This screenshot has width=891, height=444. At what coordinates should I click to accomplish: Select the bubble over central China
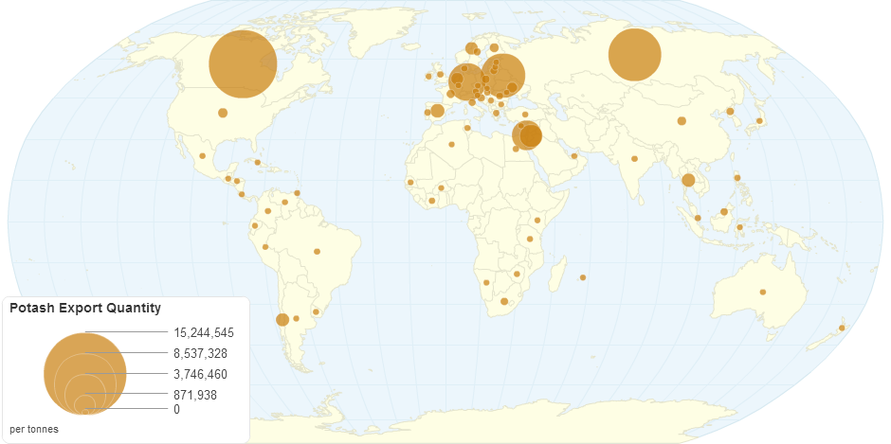[682, 120]
